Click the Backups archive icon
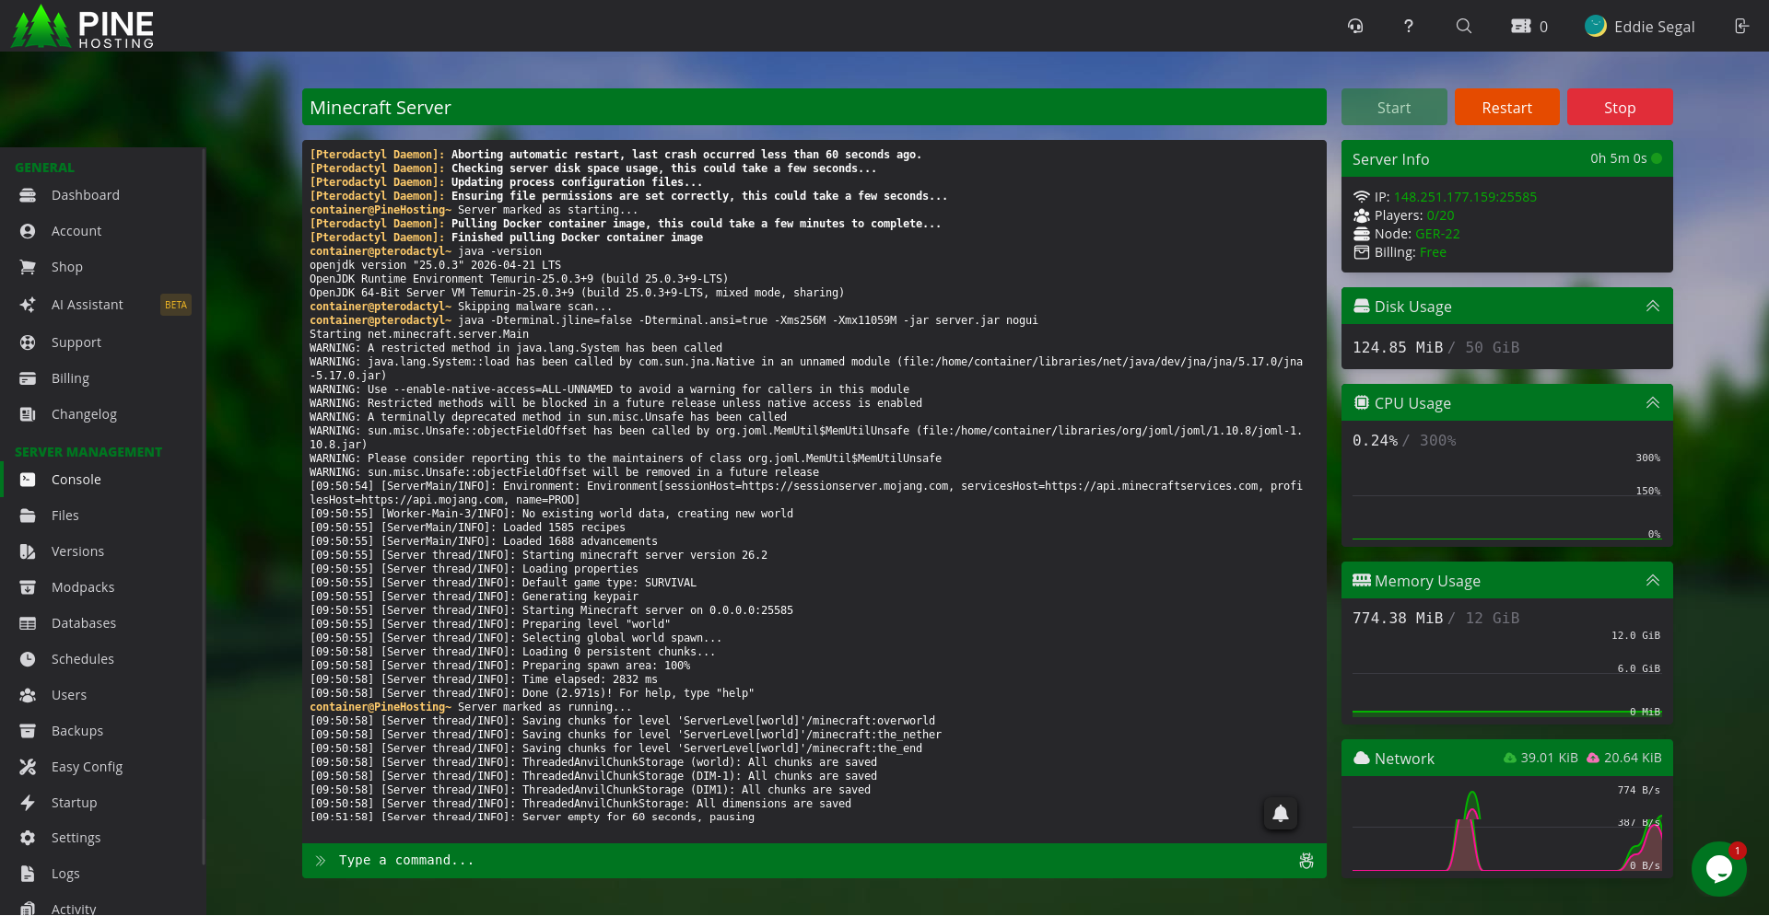Screen dimensions: 1769x916 [28, 731]
